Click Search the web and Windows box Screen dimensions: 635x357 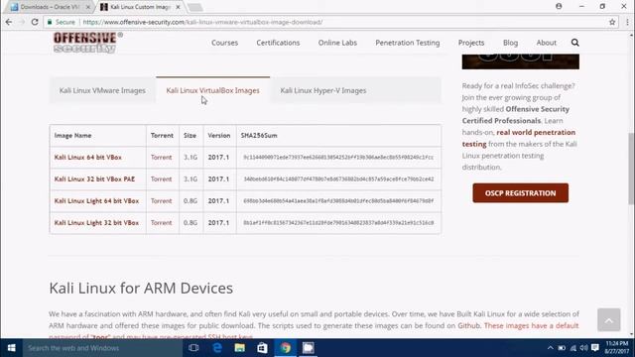click(x=102, y=348)
